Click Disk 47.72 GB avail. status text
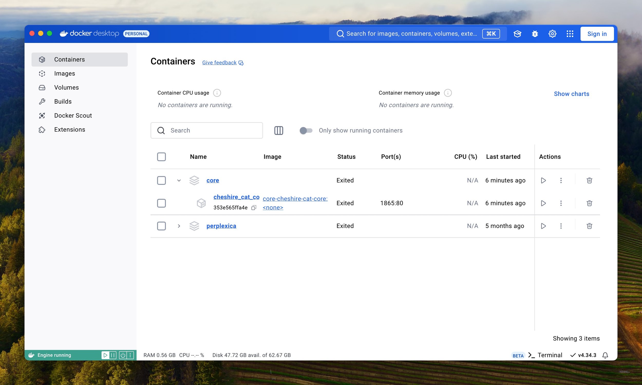Viewport: 642px width, 385px height. point(251,355)
